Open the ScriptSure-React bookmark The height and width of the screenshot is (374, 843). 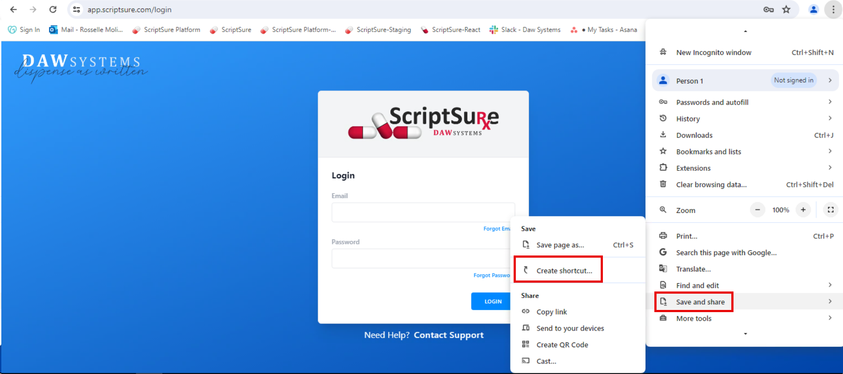coord(450,29)
